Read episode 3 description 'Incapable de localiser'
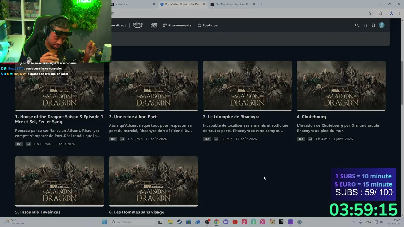The width and height of the screenshot is (404, 227). click(246, 128)
